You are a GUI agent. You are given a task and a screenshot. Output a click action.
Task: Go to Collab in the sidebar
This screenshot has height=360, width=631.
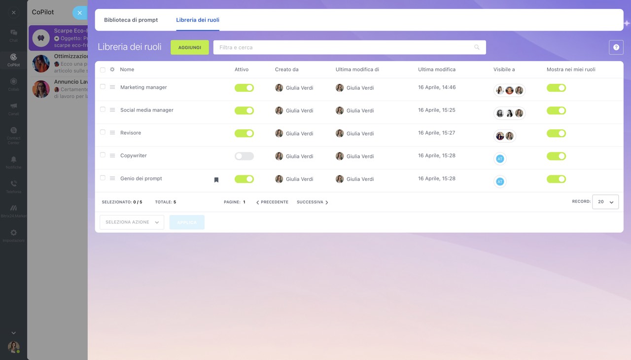[x=13, y=84]
